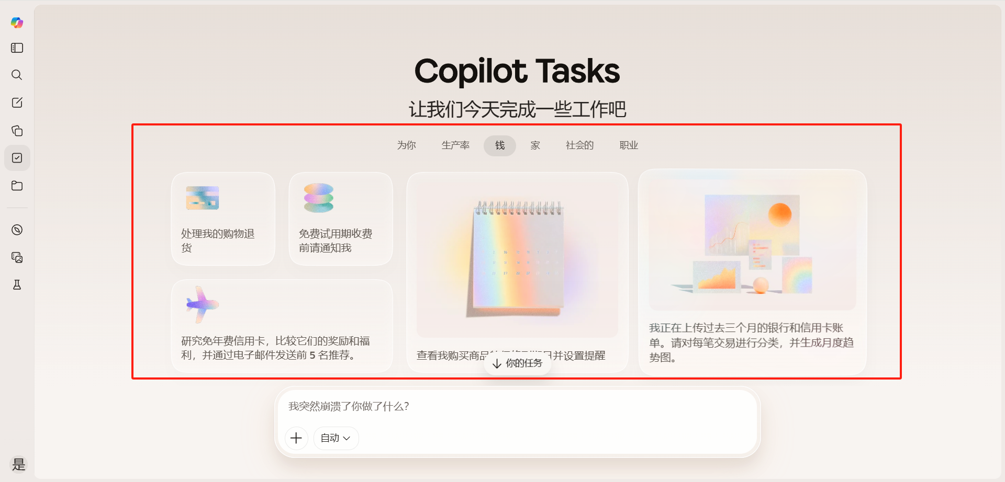Click the Copilot logo icon
The width and height of the screenshot is (1005, 482).
[x=17, y=22]
